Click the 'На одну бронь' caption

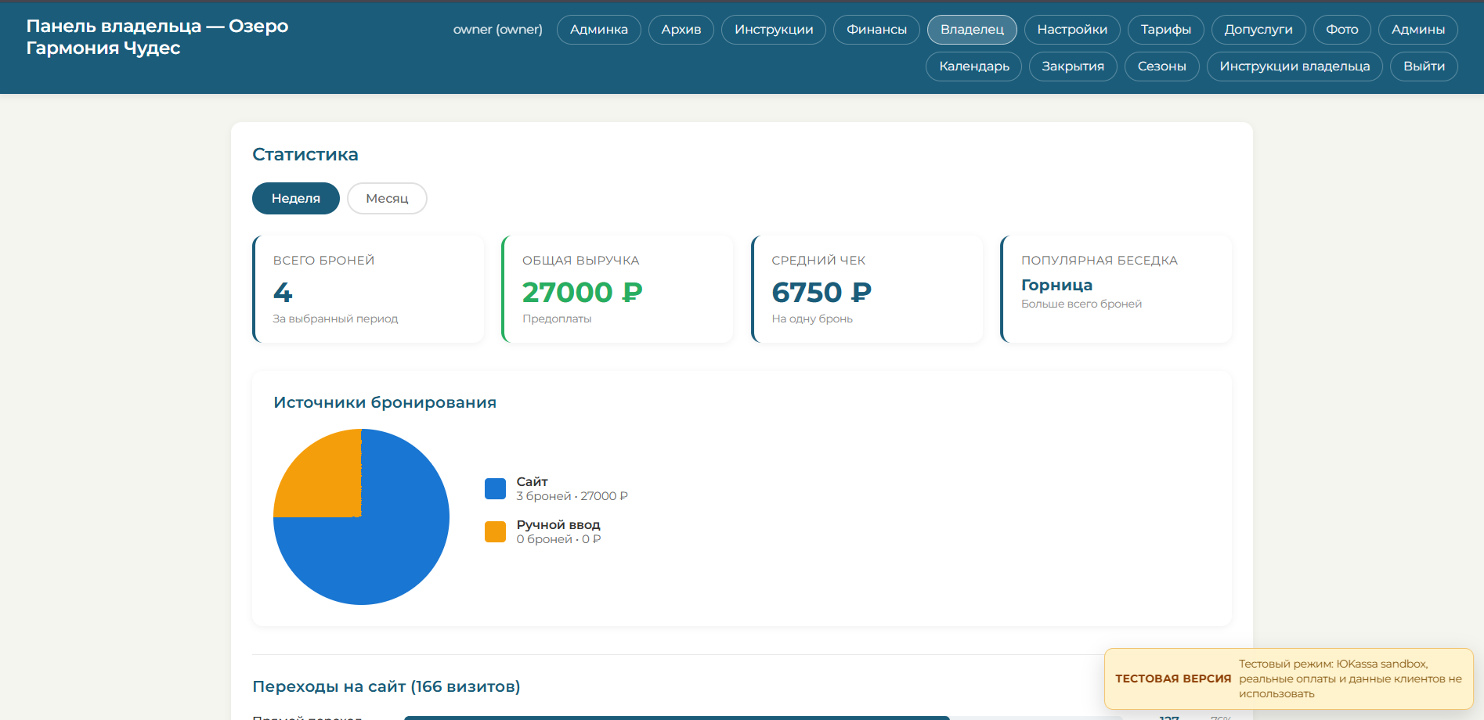click(x=812, y=319)
